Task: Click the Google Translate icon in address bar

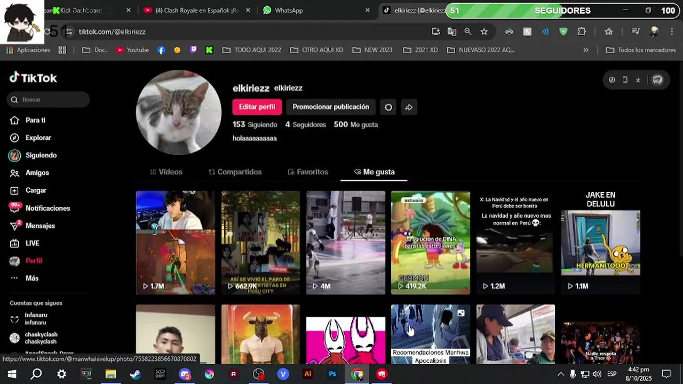Action: 452,31
